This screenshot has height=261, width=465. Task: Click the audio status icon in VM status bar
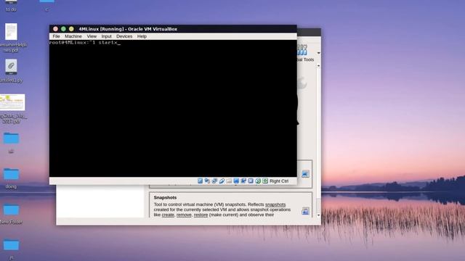[x=207, y=181]
